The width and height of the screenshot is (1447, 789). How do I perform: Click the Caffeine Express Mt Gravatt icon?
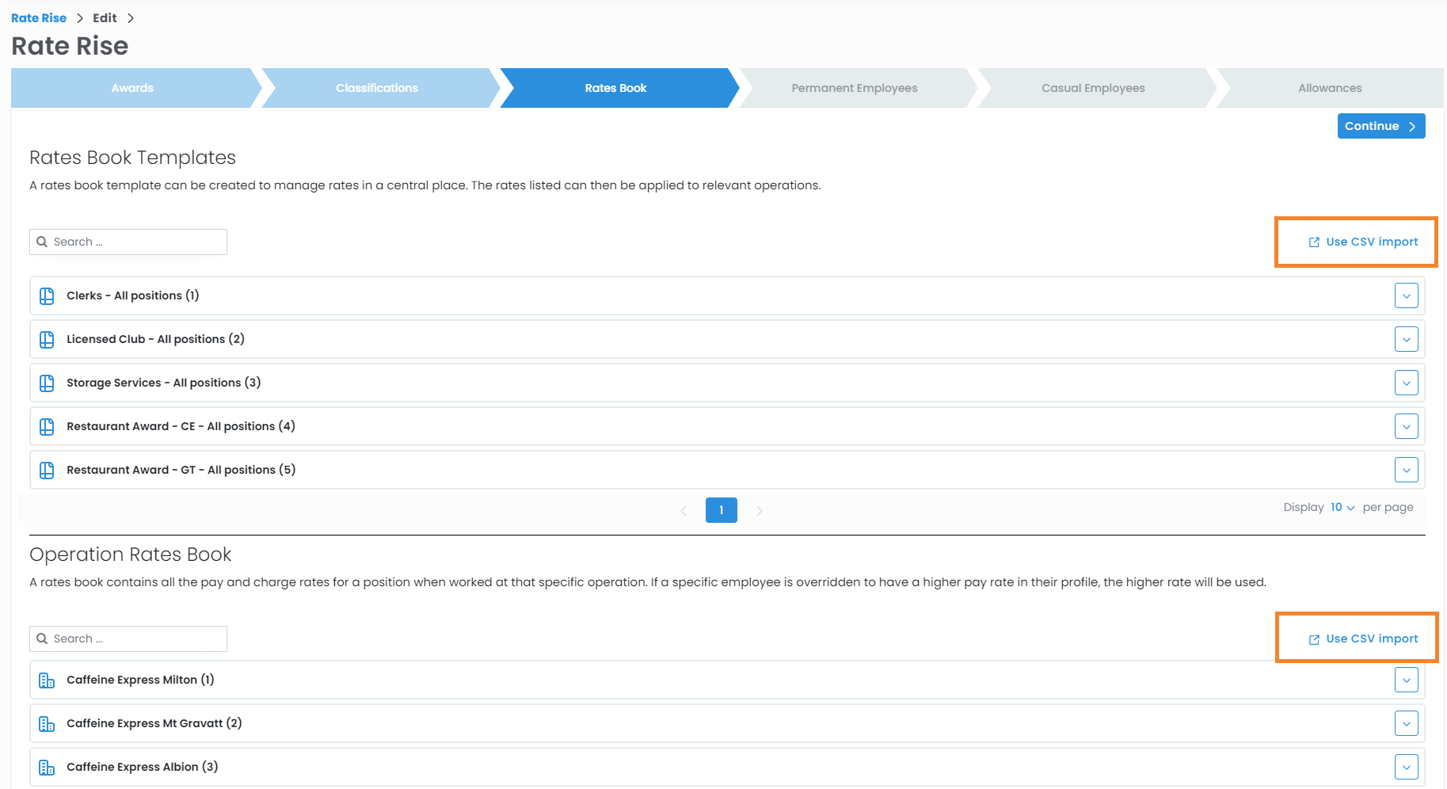point(47,724)
